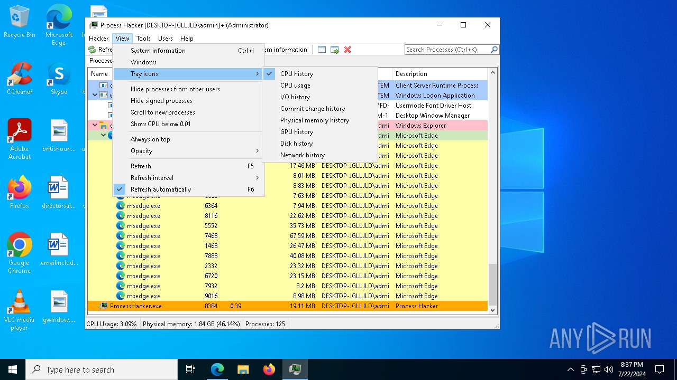
Task: Open Recycle Bin desktop icon
Action: click(20, 22)
